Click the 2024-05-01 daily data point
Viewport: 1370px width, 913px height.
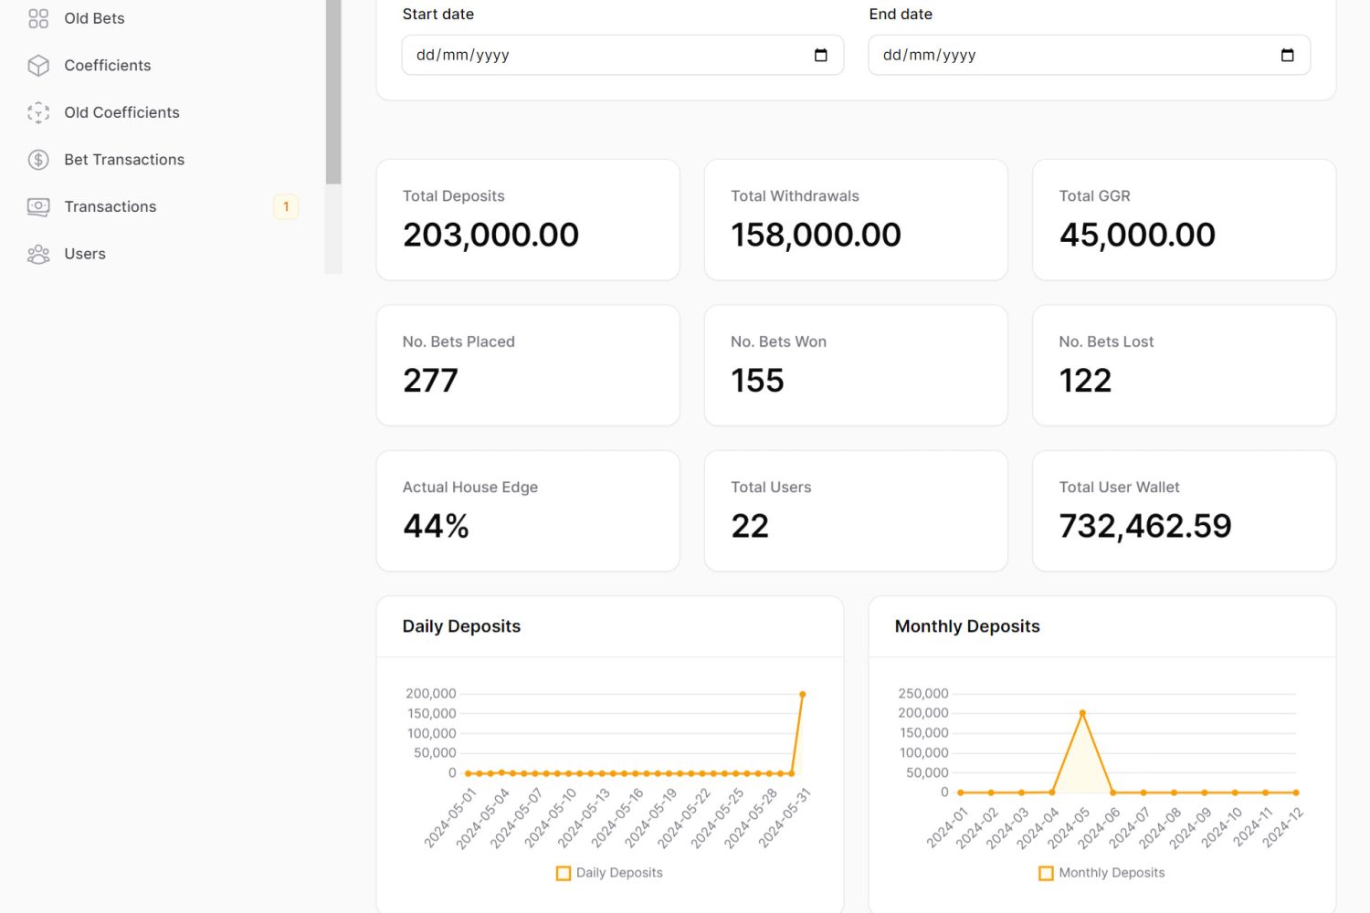pos(469,773)
